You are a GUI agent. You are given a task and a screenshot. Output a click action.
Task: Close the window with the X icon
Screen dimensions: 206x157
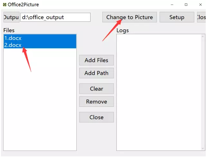[x=201, y=4]
